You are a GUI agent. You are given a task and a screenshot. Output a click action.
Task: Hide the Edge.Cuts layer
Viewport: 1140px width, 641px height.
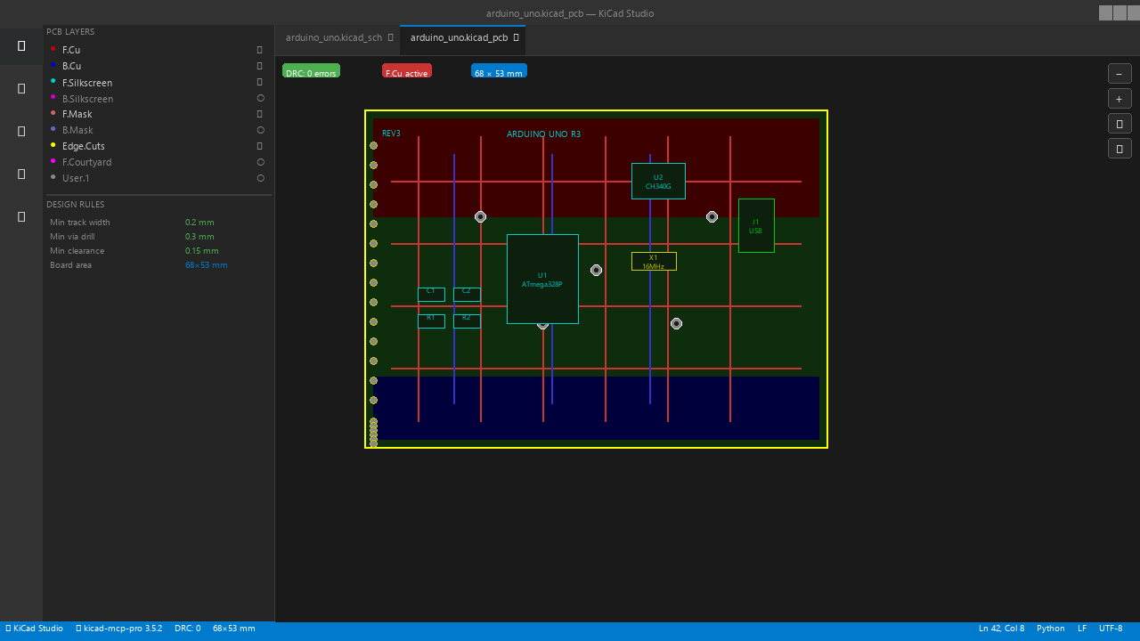coord(260,146)
